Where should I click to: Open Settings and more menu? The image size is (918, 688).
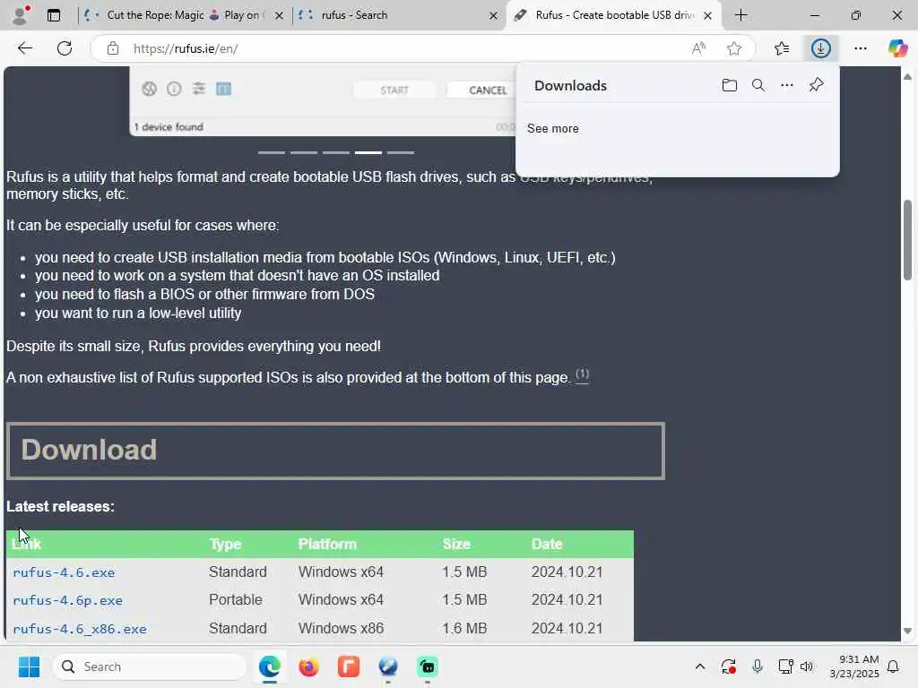[x=860, y=48]
